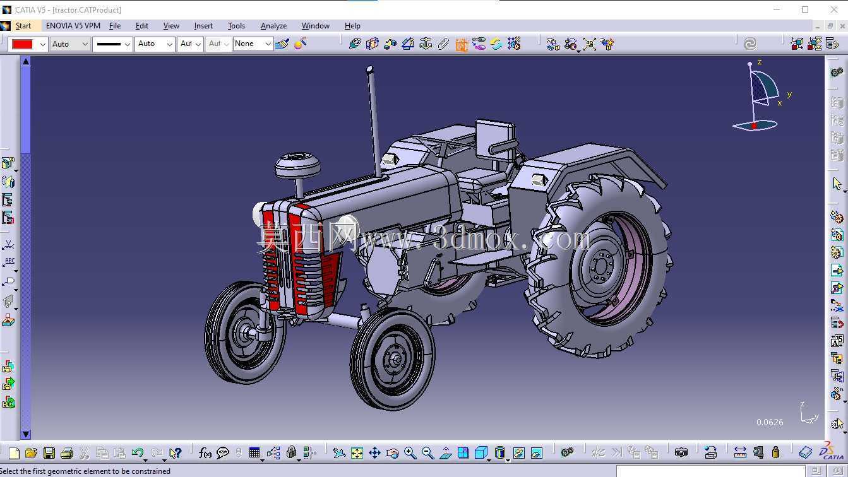Select the Manipulation tool

click(552, 44)
